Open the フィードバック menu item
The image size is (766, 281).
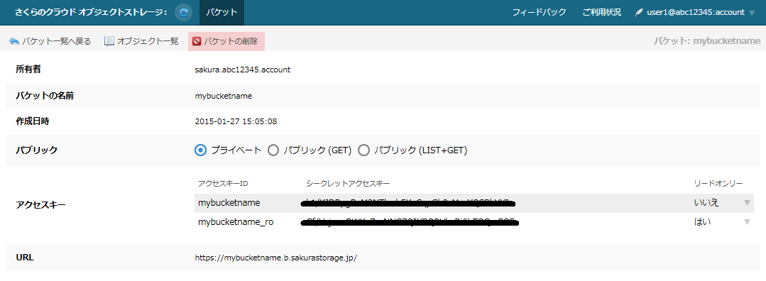[539, 13]
